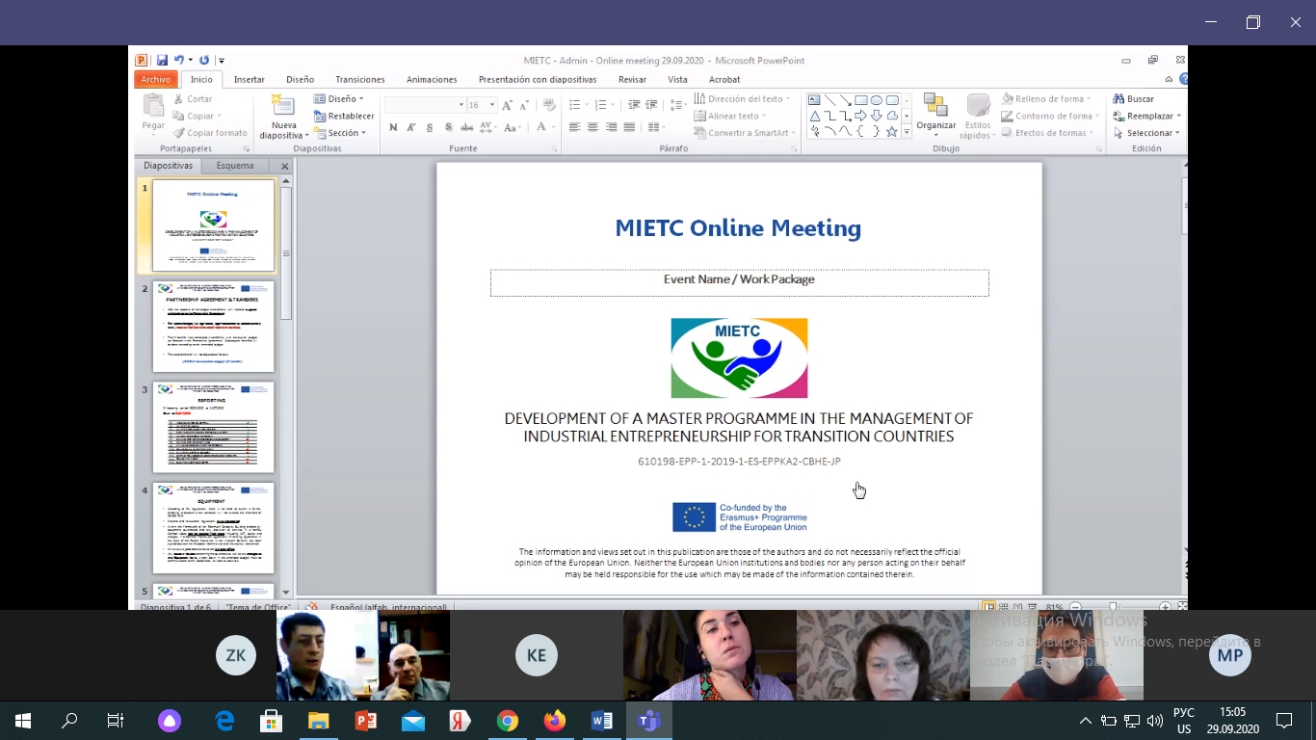Image resolution: width=1316 pixels, height=740 pixels.
Task: Expand the Sección dropdown
Action: [343, 133]
